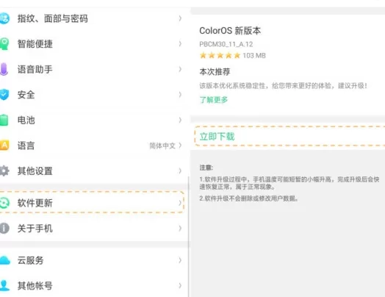This screenshot has width=385, height=297.
Task: Click the five-star rating display
Action: (220, 55)
